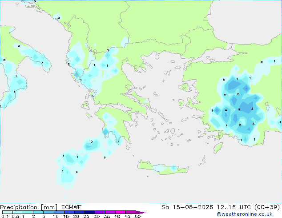
Task: Select the 5–10 mm legend color swatch
Action: pyautogui.click(x=48, y=212)
